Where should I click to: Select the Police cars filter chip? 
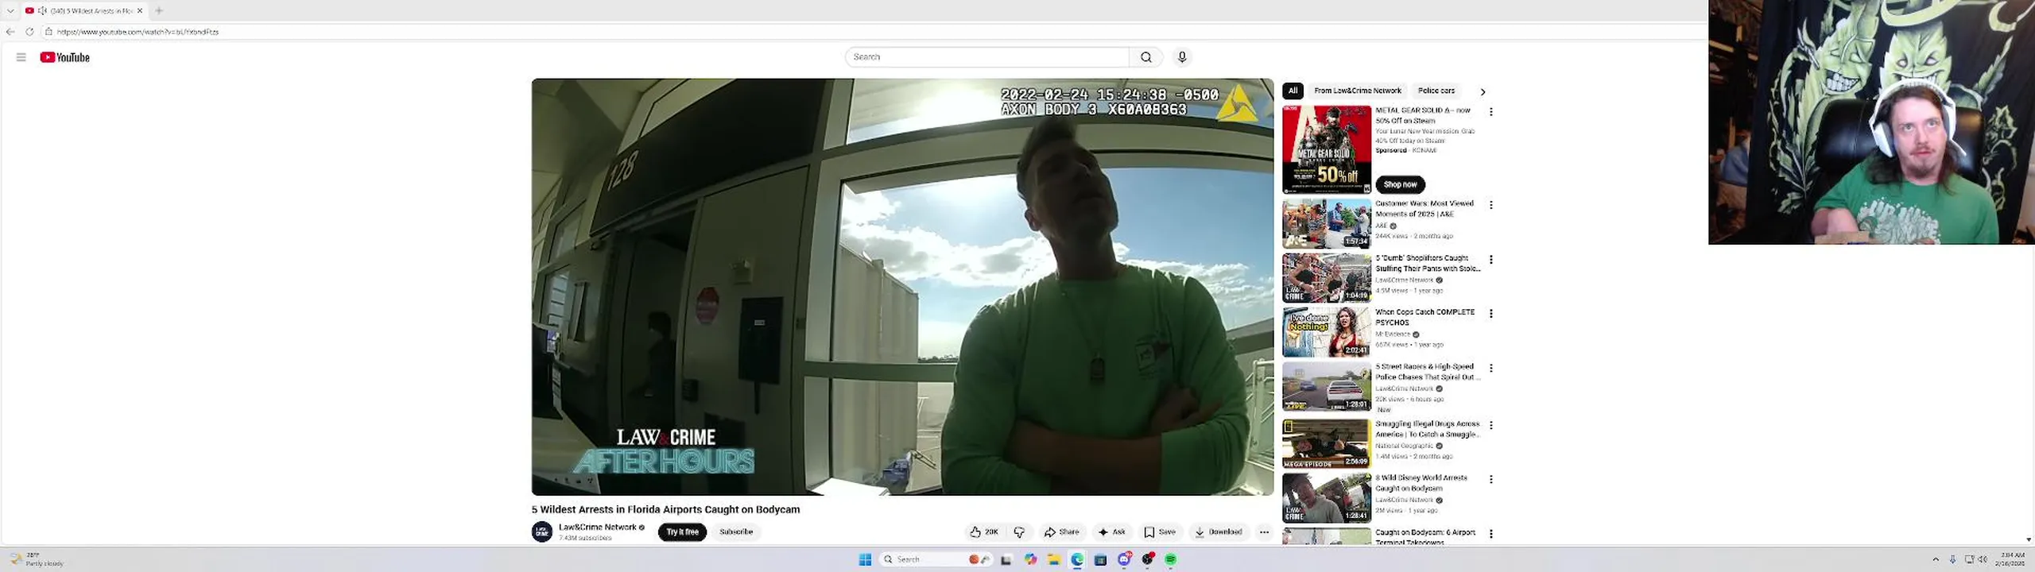click(x=1436, y=91)
